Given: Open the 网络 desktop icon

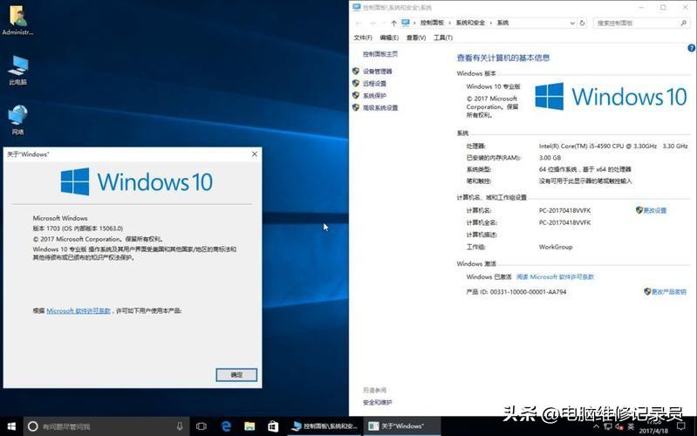Looking at the screenshot, I should coord(17,120).
